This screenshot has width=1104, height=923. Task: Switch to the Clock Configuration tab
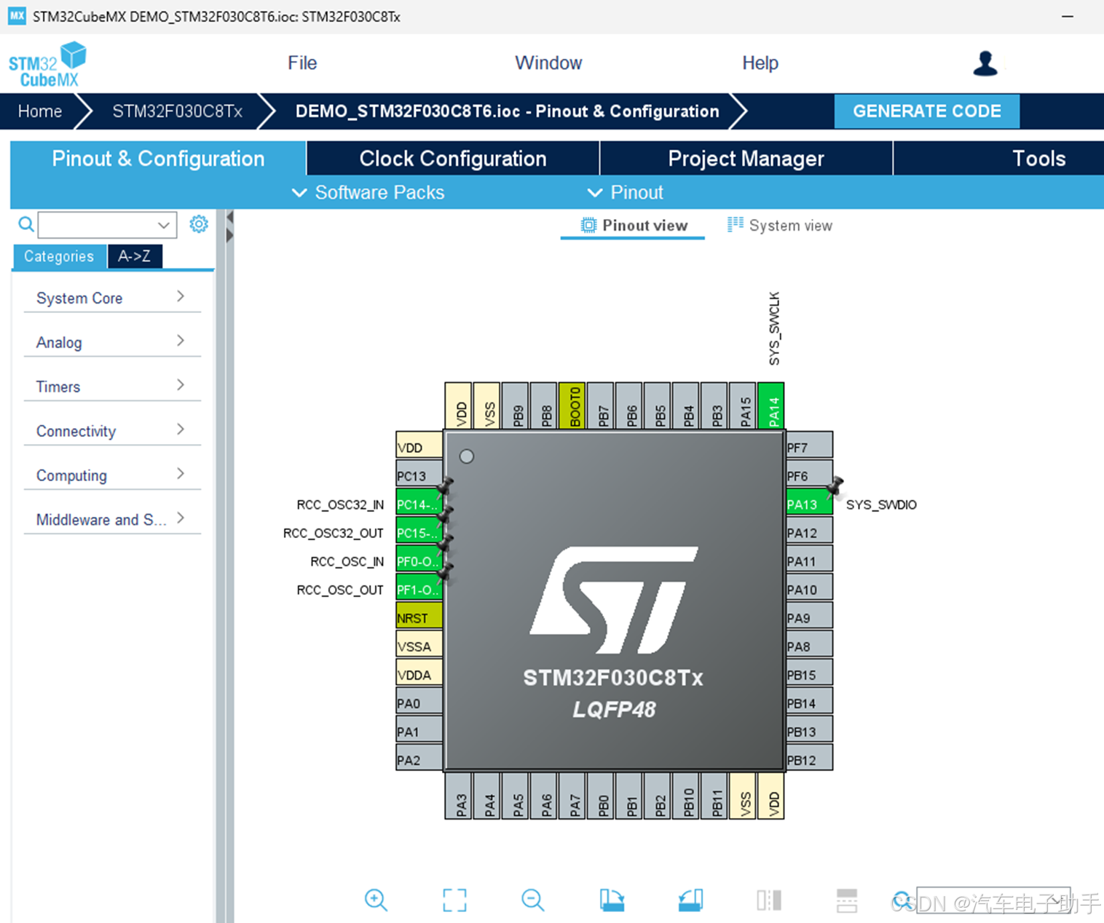pyautogui.click(x=452, y=158)
